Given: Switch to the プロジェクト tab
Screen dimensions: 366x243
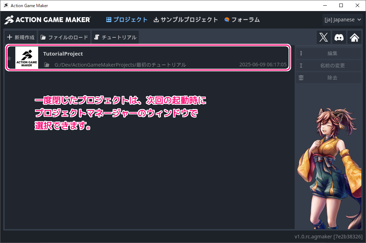Looking at the screenshot, I should pos(127,20).
